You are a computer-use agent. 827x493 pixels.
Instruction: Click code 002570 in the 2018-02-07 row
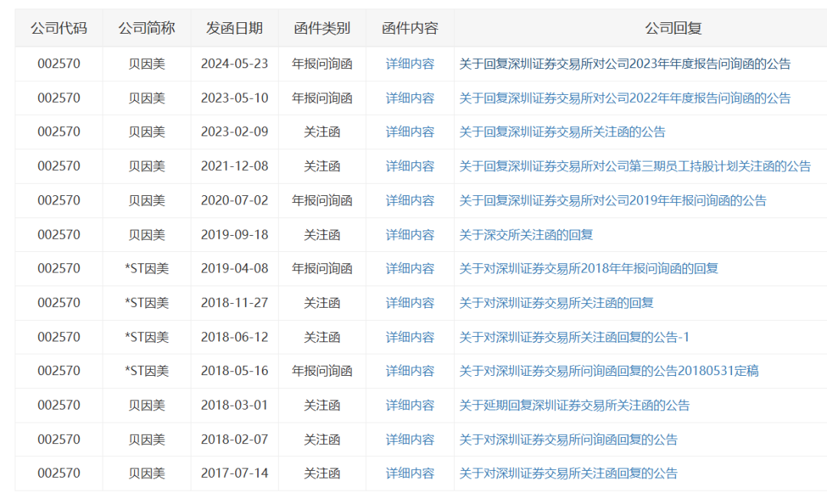coord(58,439)
